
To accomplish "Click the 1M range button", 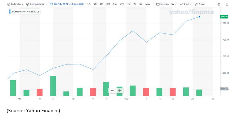I will pyautogui.click(x=101, y=4).
